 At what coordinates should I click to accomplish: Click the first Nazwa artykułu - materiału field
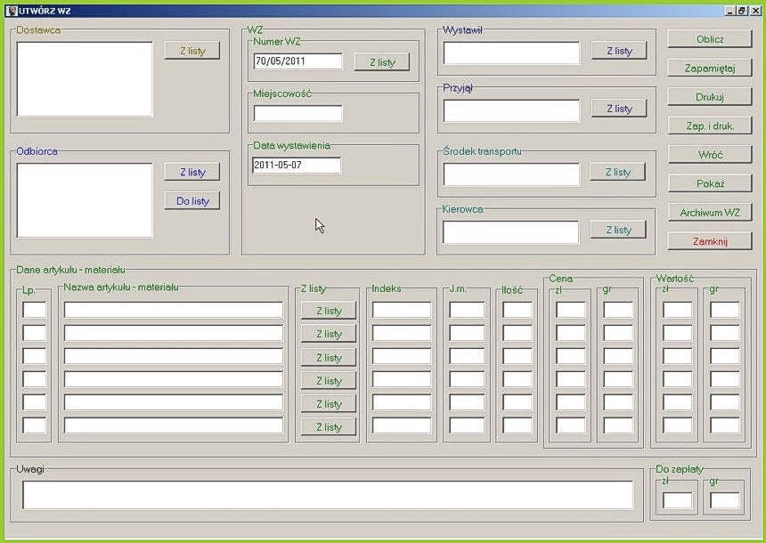coord(174,310)
